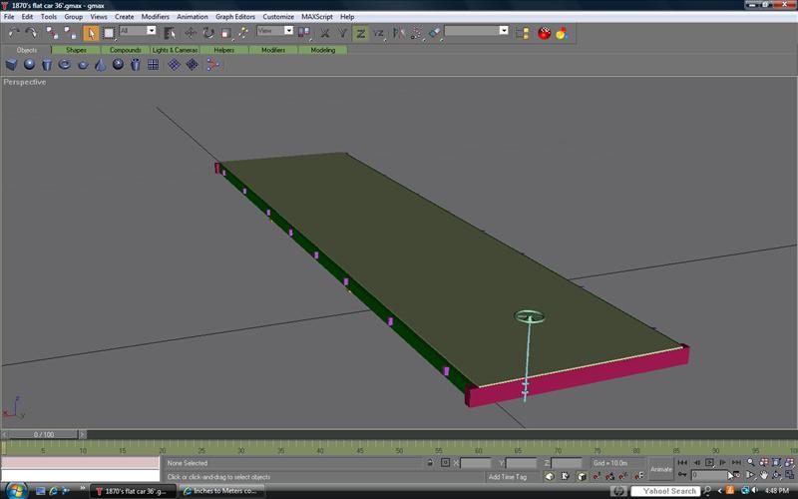Toggle Restrict to Z axis constraint
Viewport: 798px width, 499px height.
pyautogui.click(x=361, y=33)
